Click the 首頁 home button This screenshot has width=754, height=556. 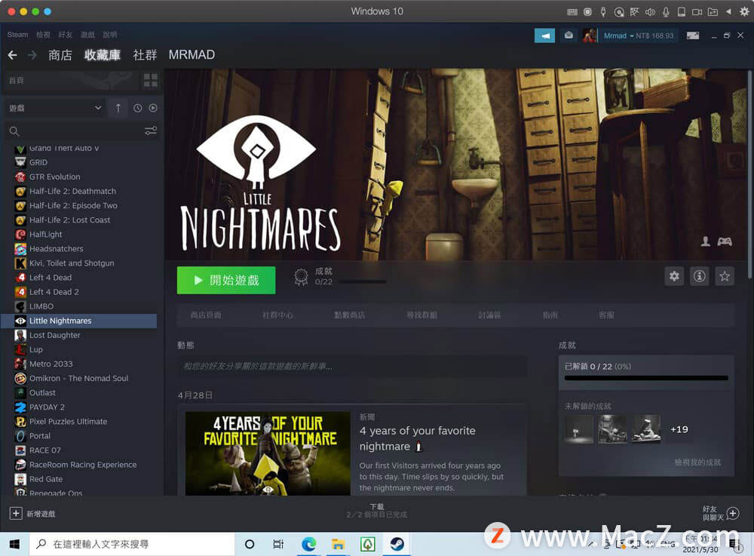[71, 80]
